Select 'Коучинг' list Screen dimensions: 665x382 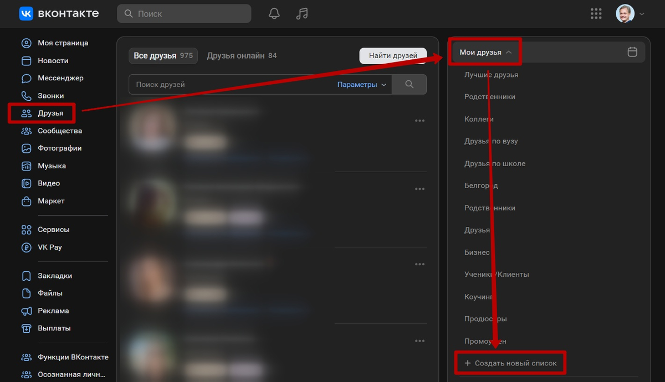pos(479,297)
